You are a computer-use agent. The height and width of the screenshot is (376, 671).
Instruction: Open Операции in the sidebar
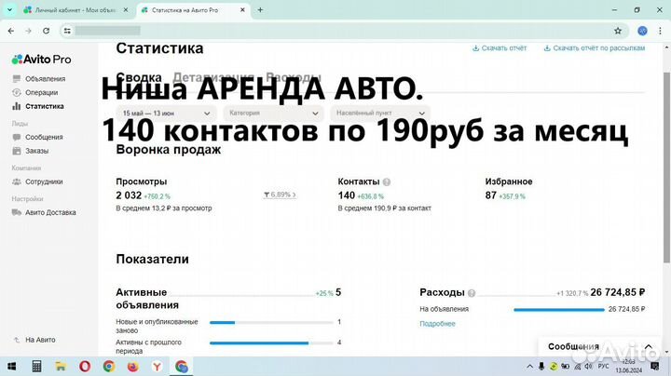(42, 92)
